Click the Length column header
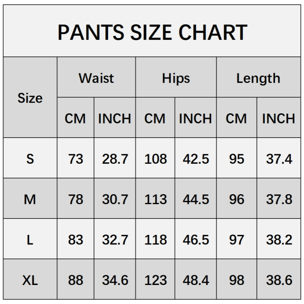This screenshot has height=304, width=304. pos(258,78)
